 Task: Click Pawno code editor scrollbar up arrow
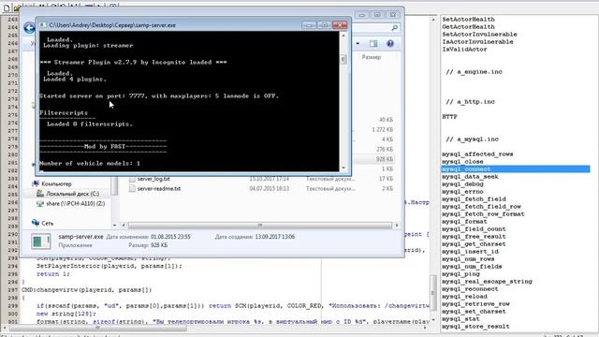click(432, 19)
